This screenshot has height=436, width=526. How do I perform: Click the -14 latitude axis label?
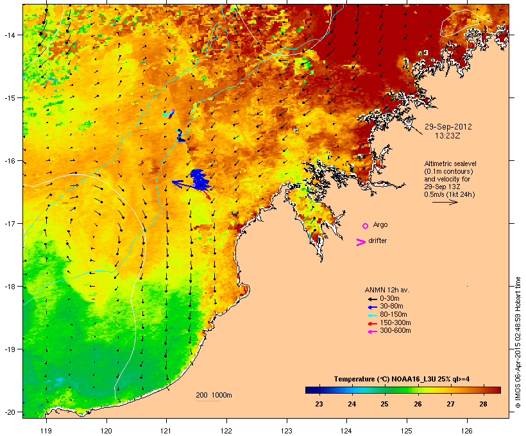[x=9, y=35]
